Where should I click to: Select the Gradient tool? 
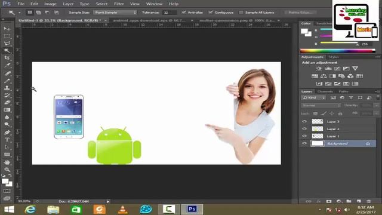click(x=7, y=110)
